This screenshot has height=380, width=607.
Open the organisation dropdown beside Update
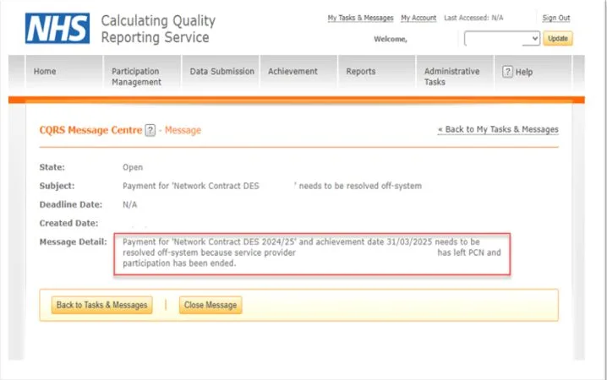502,38
